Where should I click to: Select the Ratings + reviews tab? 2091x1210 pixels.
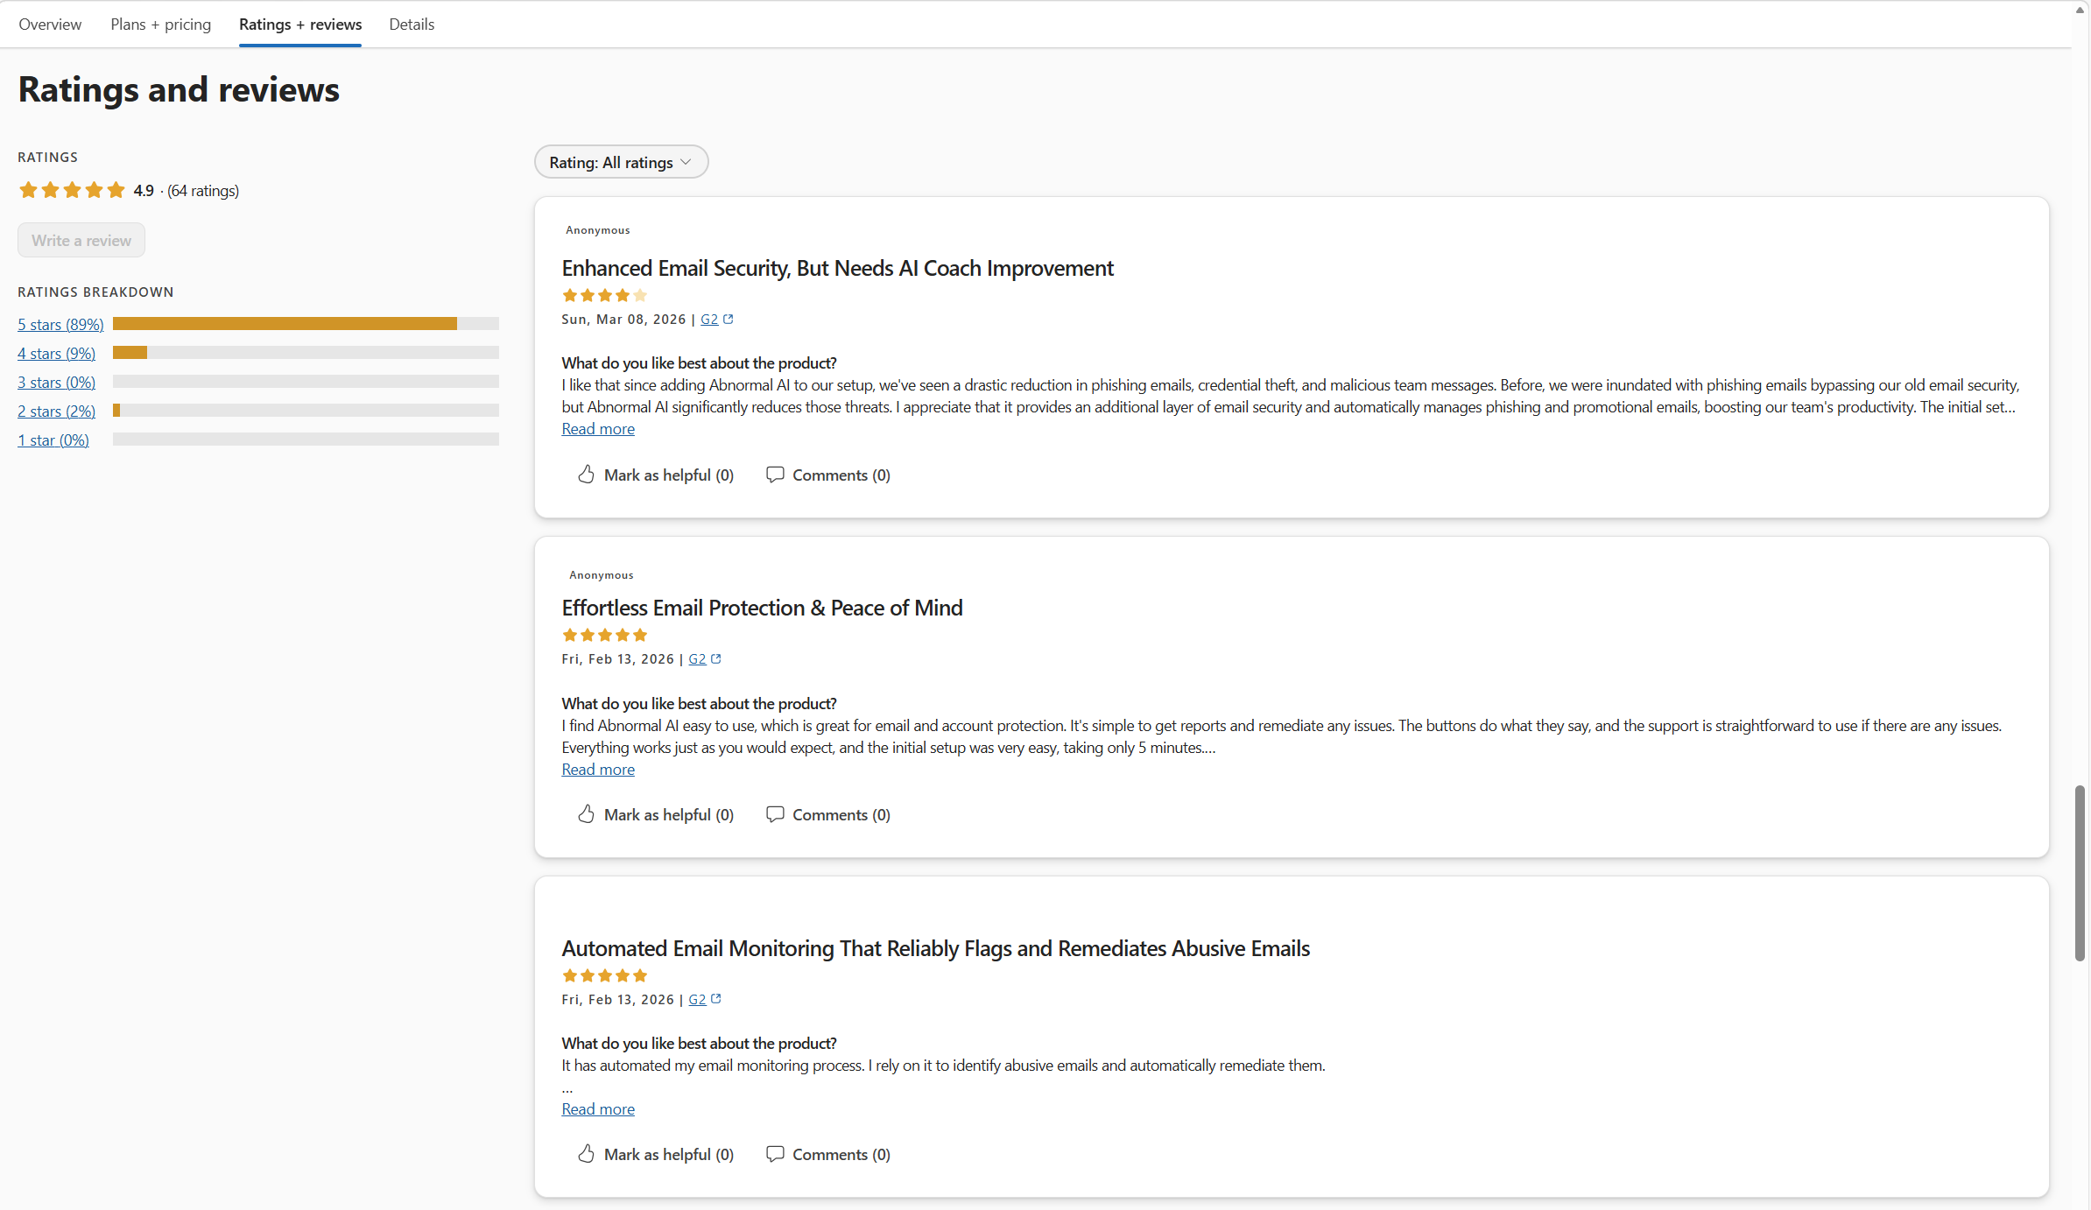[x=300, y=25]
